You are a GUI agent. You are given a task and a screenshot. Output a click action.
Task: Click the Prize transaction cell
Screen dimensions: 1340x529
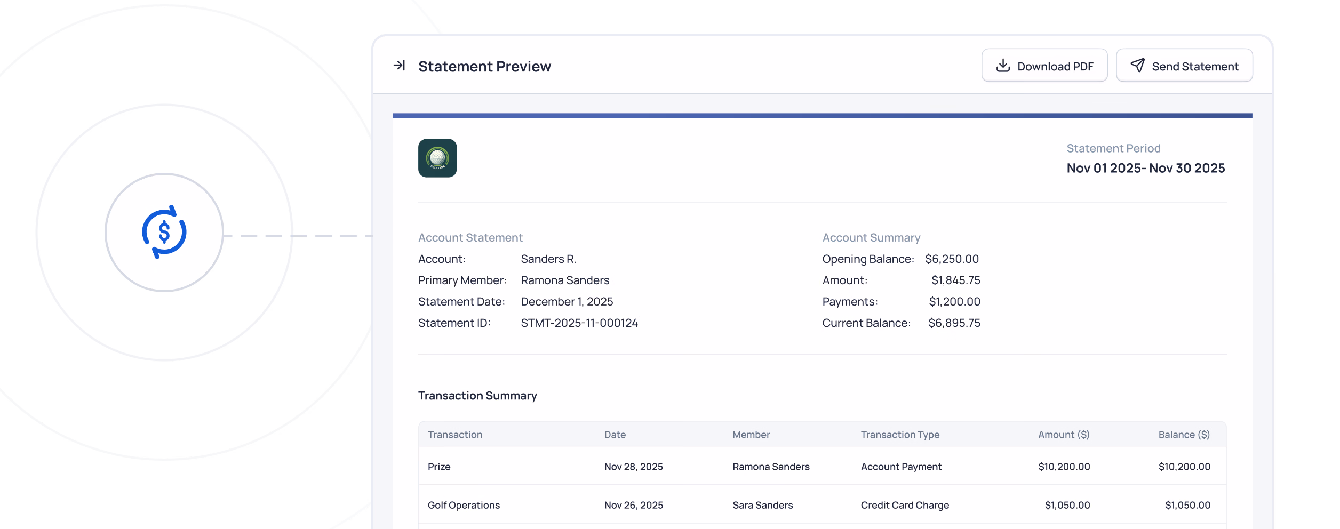[x=439, y=467]
